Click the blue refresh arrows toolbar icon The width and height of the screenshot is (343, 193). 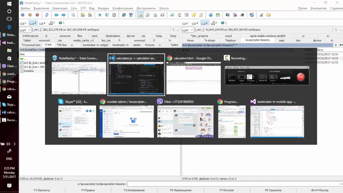(47, 15)
